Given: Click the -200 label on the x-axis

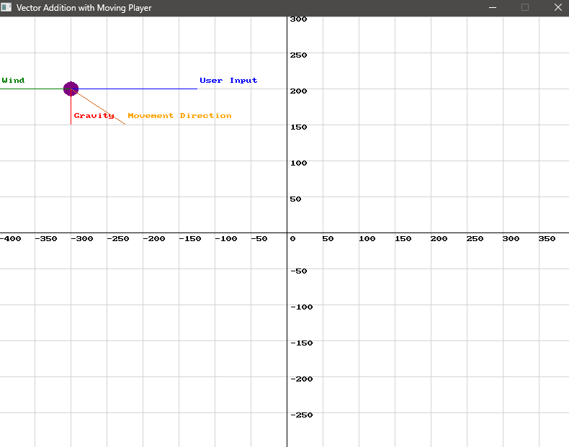Looking at the screenshot, I should (154, 239).
